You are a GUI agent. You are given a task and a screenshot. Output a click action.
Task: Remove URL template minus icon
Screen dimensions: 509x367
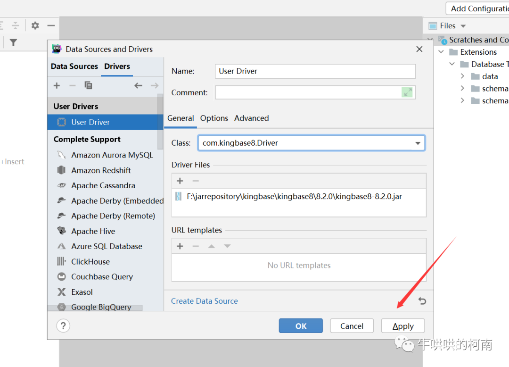pyautogui.click(x=196, y=246)
